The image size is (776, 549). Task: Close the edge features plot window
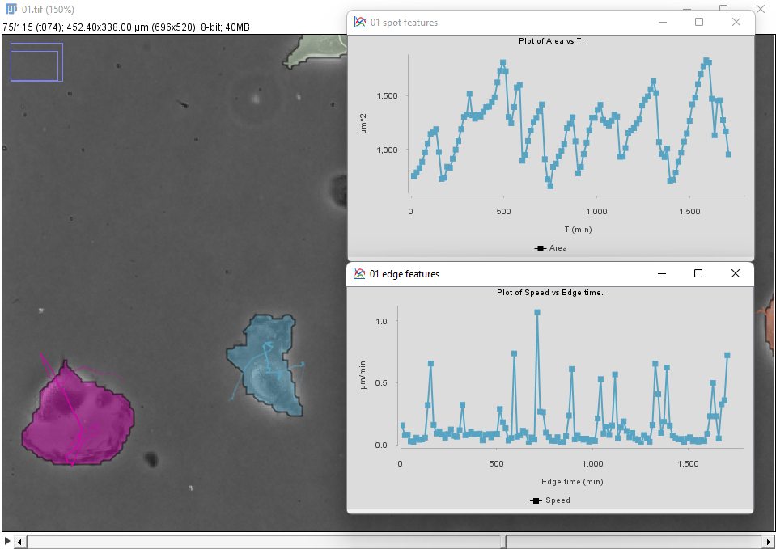(735, 274)
